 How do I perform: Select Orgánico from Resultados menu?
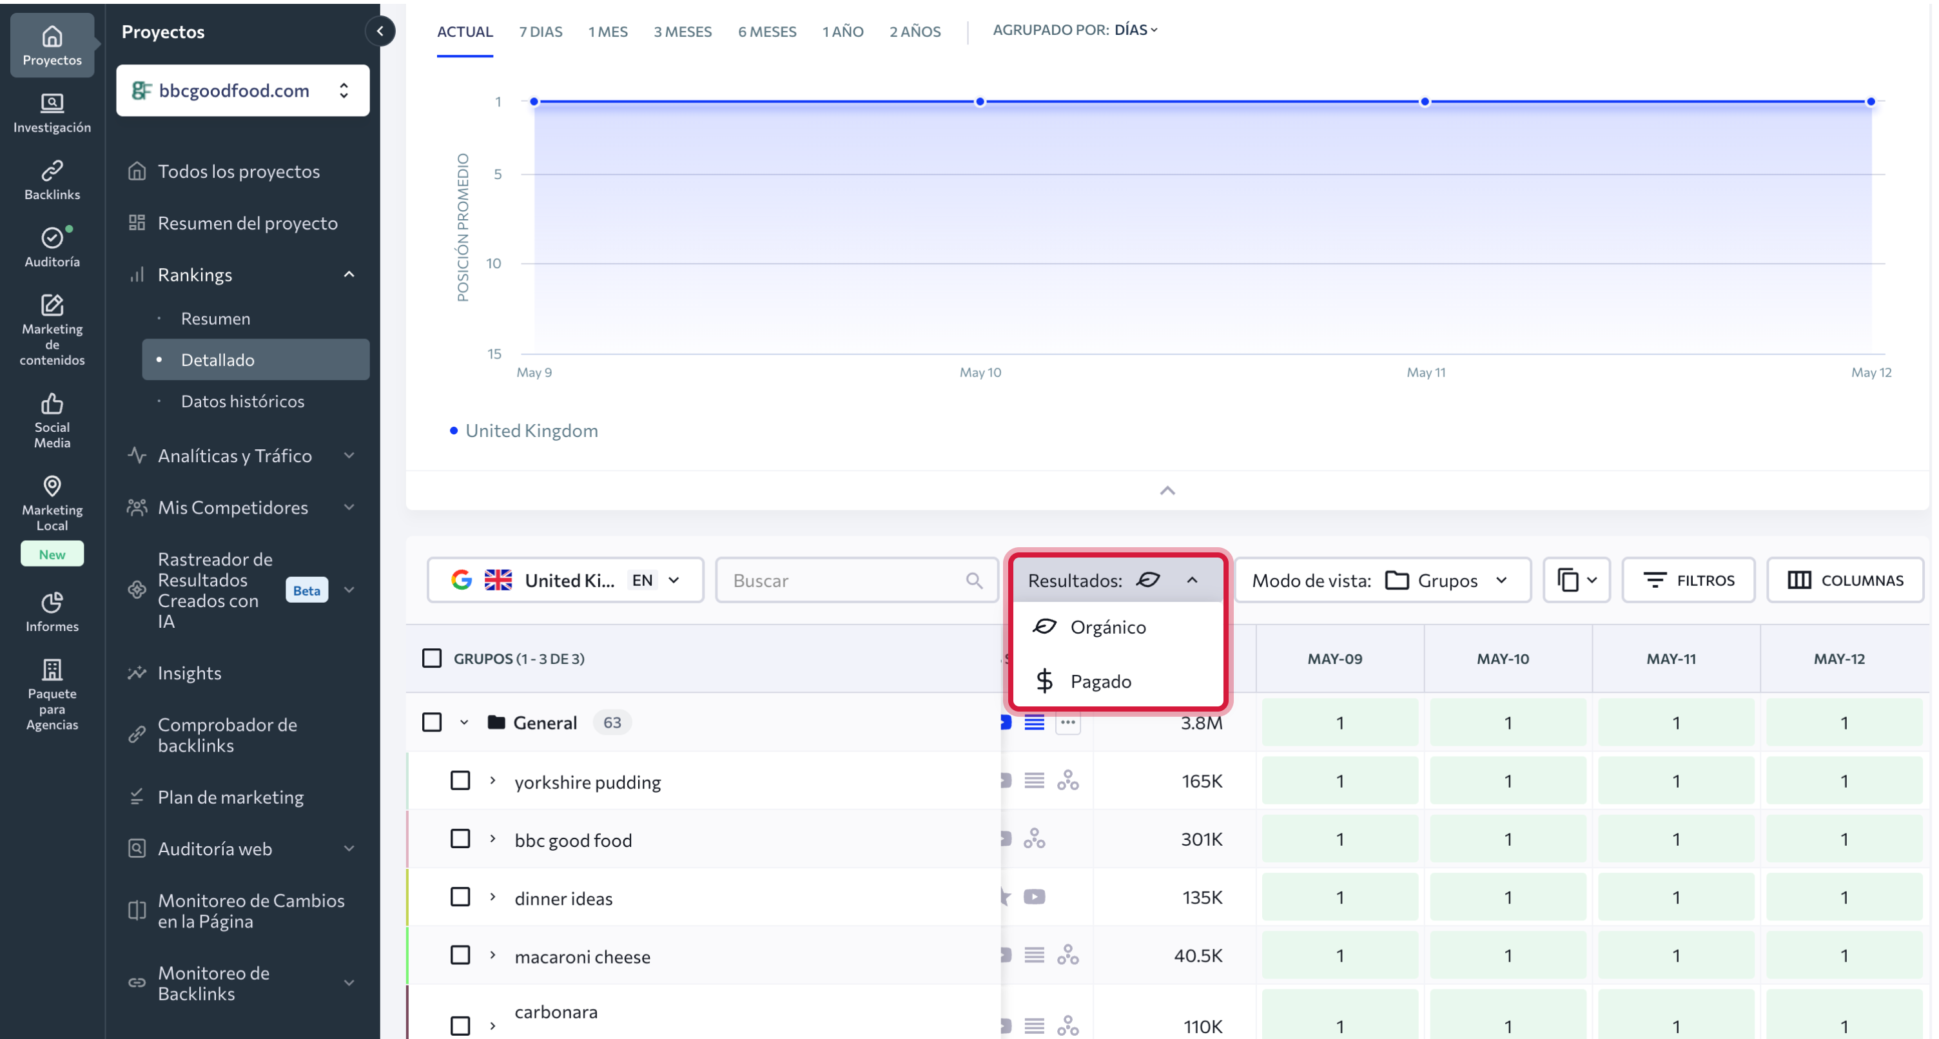click(1118, 626)
